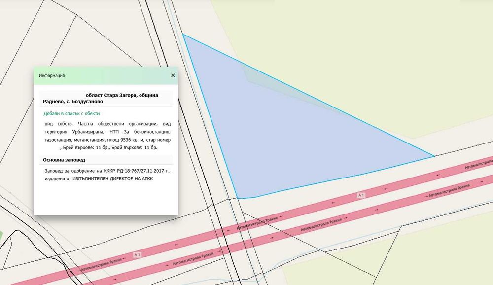Click the 'Добави в списък с обекти' link
This screenshot has width=493, height=285.
click(x=71, y=113)
